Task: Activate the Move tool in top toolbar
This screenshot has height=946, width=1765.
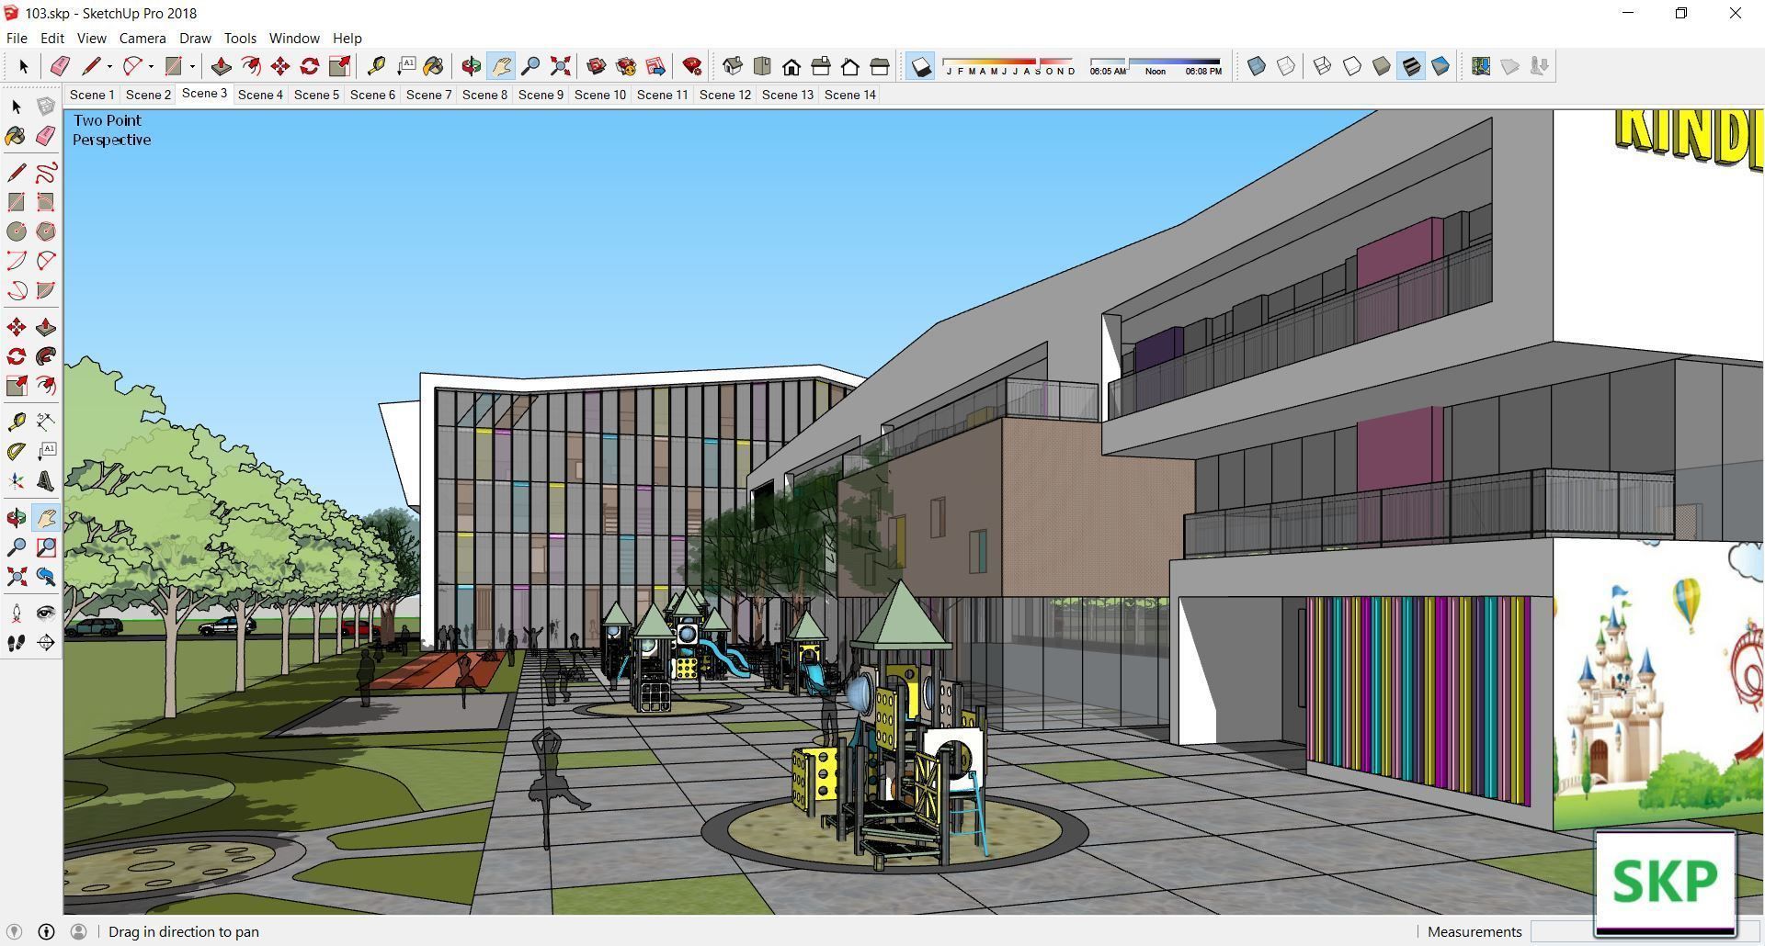Action: pyautogui.click(x=280, y=66)
